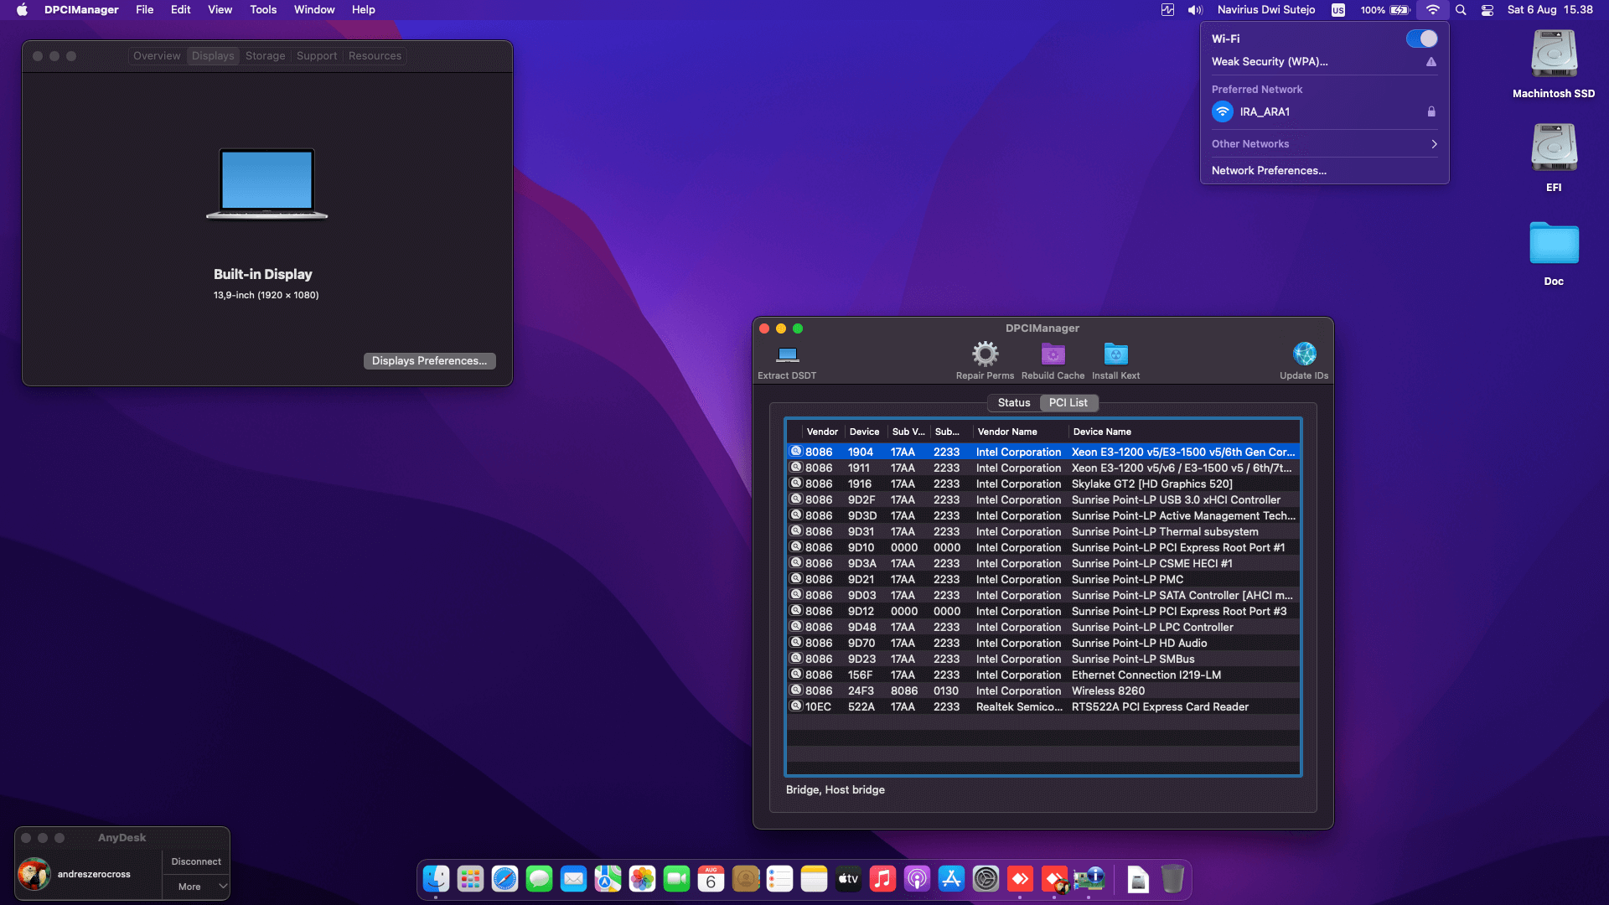Toggle Wi-Fi off
Image resolution: width=1609 pixels, height=905 pixels.
[x=1423, y=39]
